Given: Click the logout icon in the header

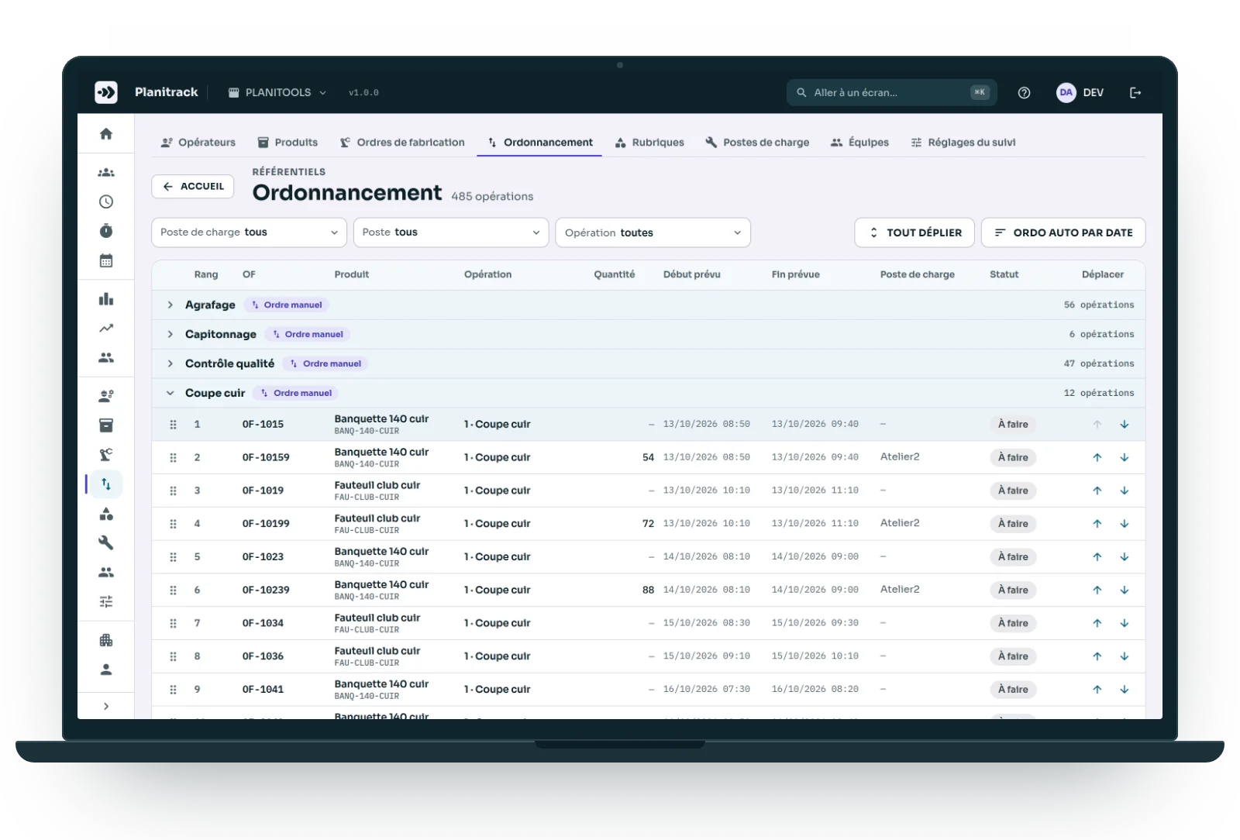Looking at the screenshot, I should [x=1135, y=93].
